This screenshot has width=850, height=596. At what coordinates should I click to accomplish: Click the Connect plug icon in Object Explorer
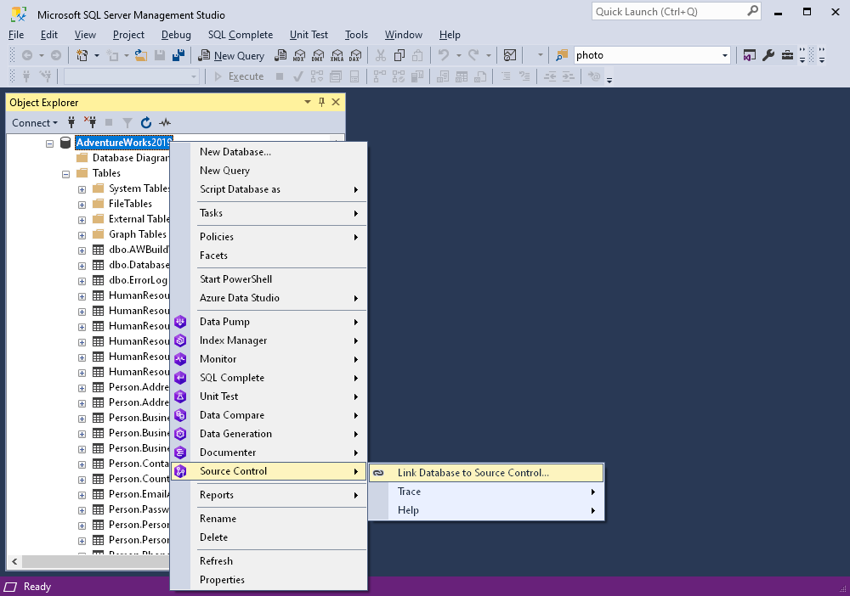tap(71, 122)
